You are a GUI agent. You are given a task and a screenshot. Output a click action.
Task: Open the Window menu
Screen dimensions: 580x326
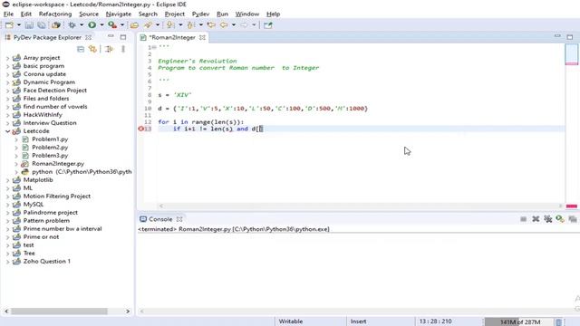point(247,14)
